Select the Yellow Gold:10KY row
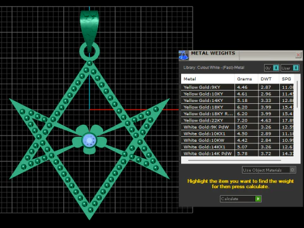The image size is (304, 228). point(237,94)
